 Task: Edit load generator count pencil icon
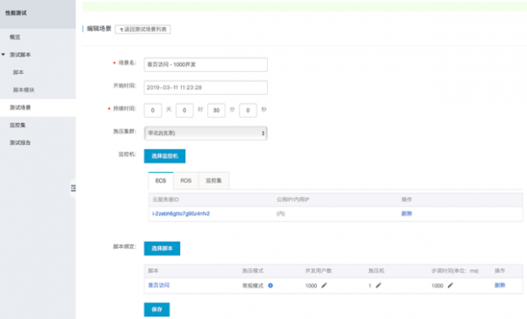[x=379, y=286]
